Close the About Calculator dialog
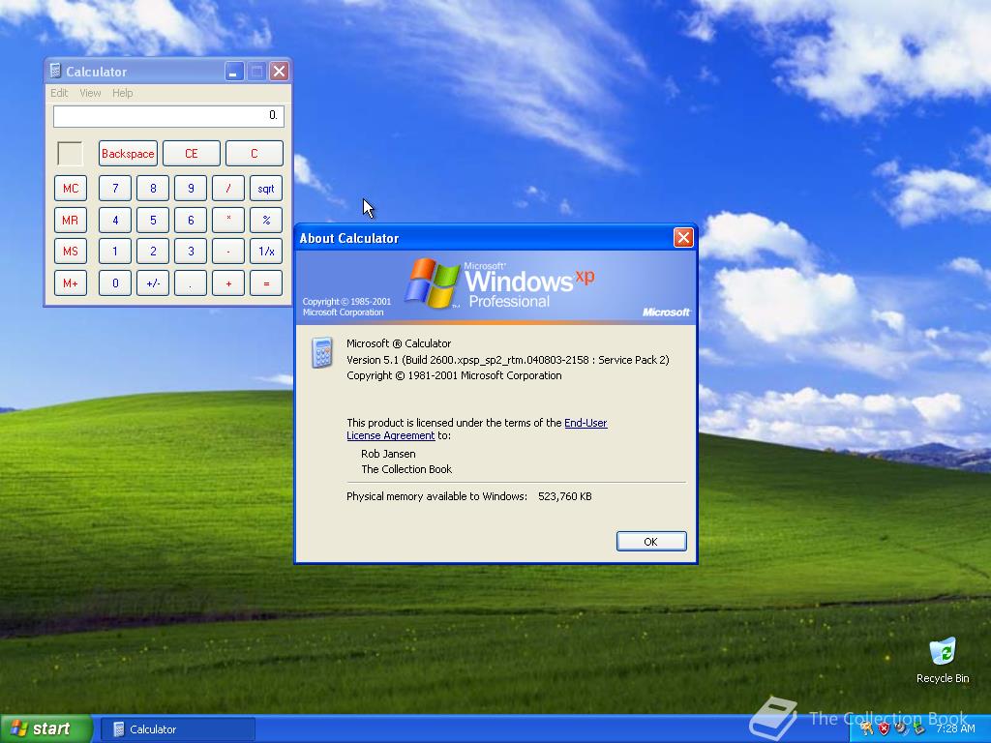The width and height of the screenshot is (991, 743). [x=683, y=238]
